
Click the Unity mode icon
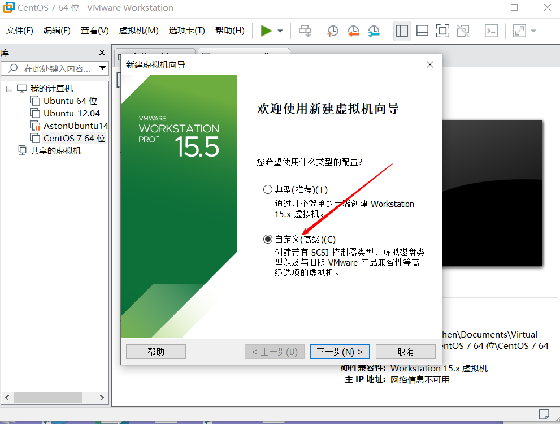click(x=463, y=31)
